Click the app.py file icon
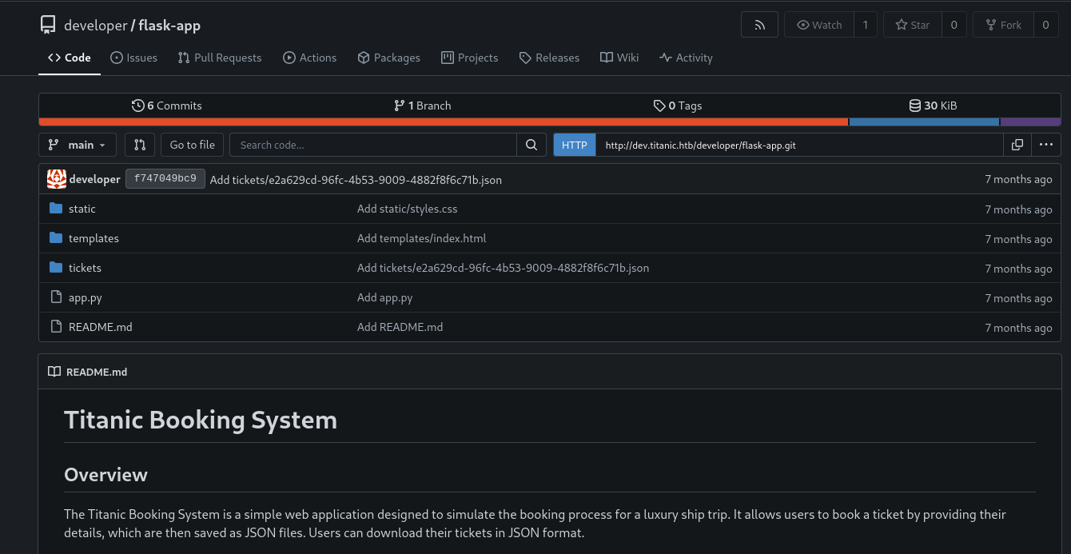Image resolution: width=1071 pixels, height=554 pixels. click(56, 297)
